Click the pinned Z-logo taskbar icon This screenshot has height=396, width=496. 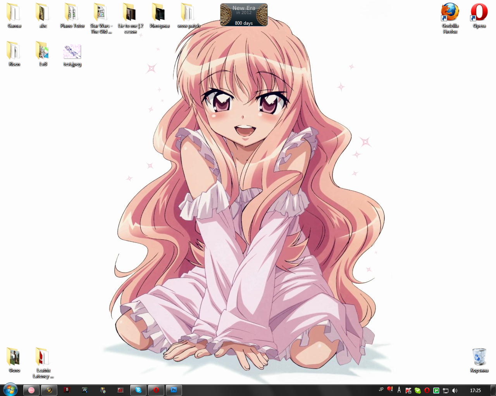85,390
